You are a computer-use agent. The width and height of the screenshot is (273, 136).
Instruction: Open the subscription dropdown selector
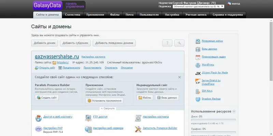click(x=198, y=6)
